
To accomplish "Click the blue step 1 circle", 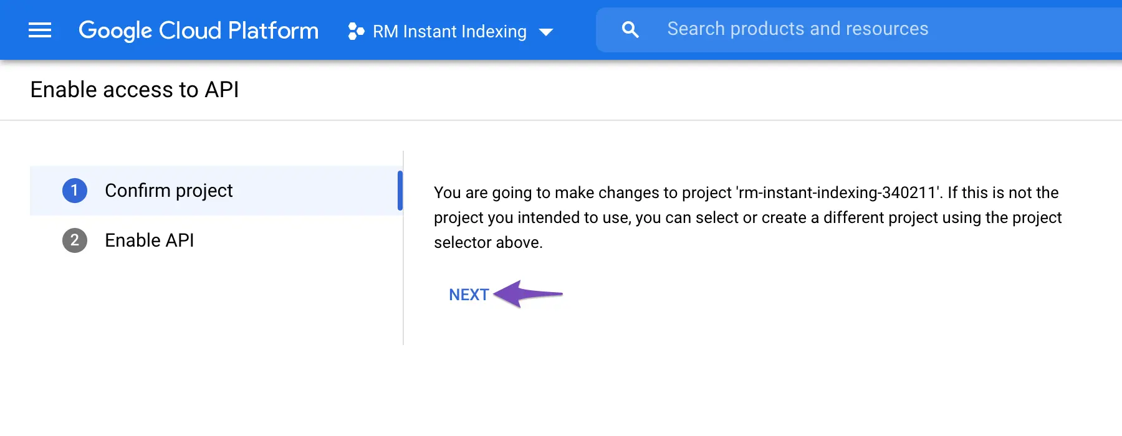I will coord(75,191).
